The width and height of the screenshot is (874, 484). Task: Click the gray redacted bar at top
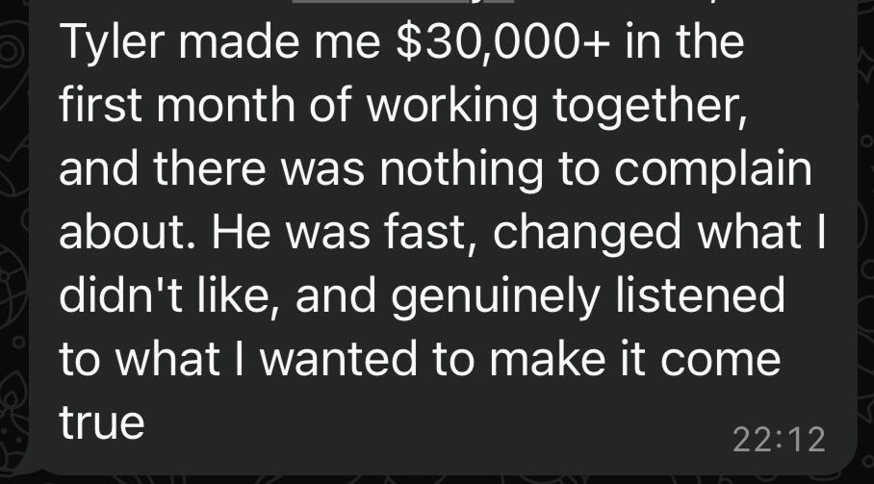point(402,2)
